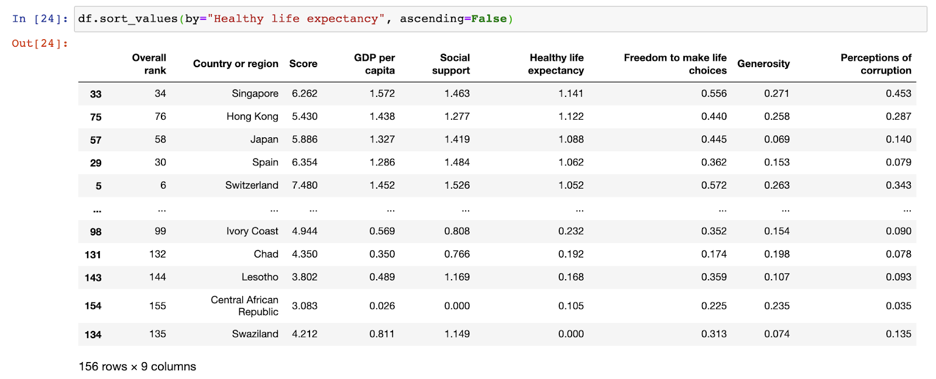Select the Overall rank column header
Viewport: 936px width, 379px height.
[149, 64]
